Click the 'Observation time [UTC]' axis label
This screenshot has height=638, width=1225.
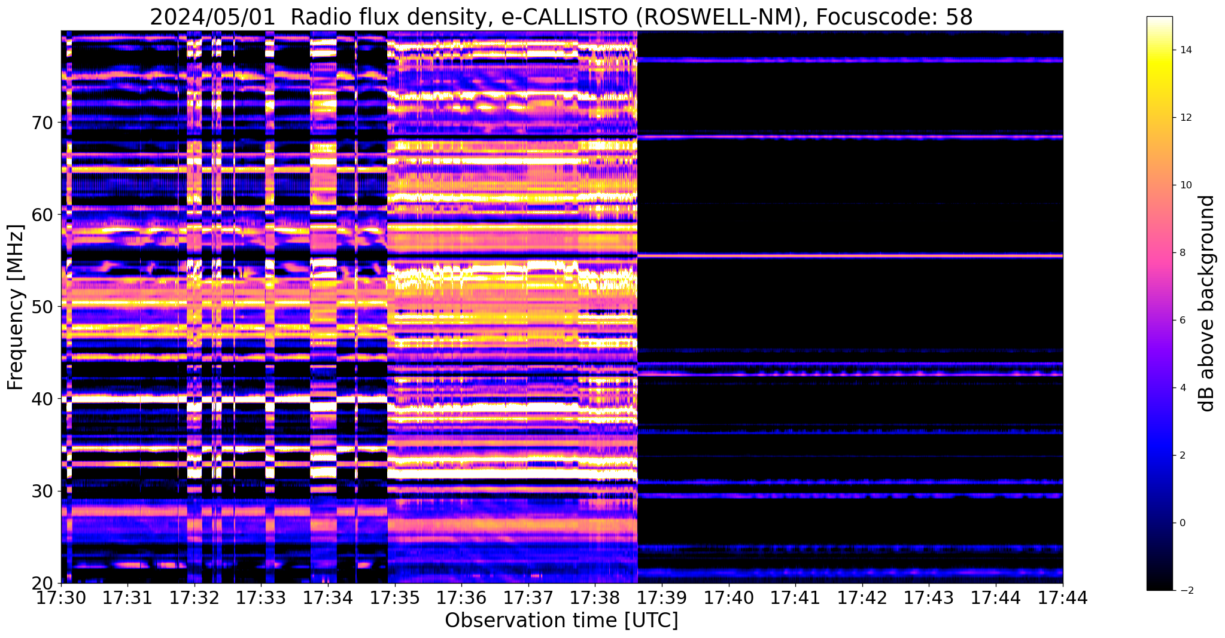[561, 621]
